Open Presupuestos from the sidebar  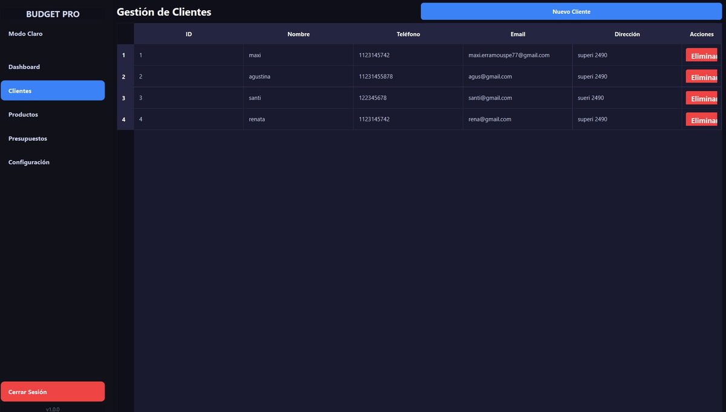(28, 138)
